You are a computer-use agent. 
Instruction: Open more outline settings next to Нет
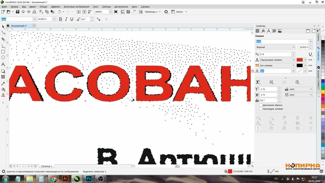click(x=310, y=71)
